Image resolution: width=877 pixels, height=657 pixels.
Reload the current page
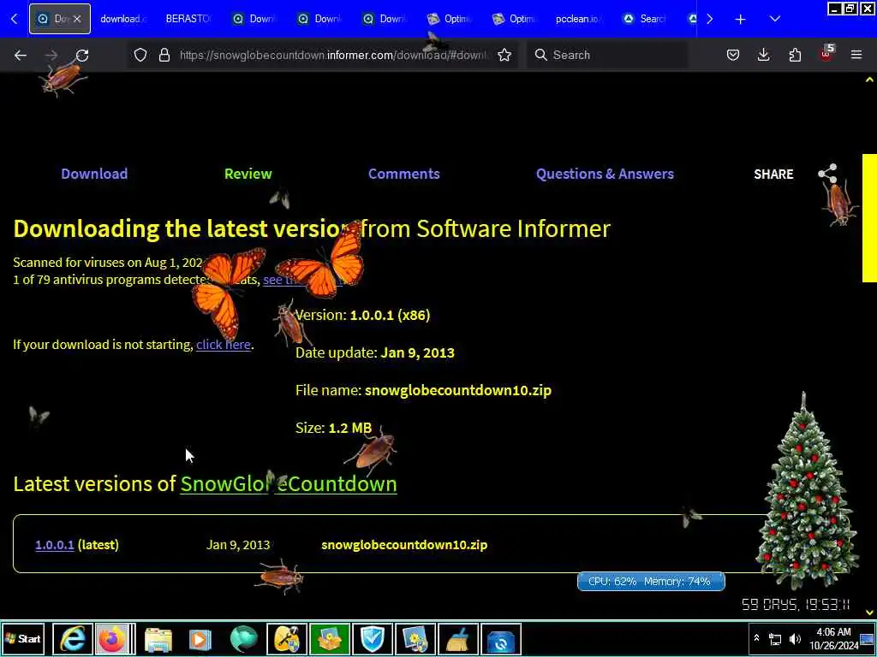coord(82,55)
